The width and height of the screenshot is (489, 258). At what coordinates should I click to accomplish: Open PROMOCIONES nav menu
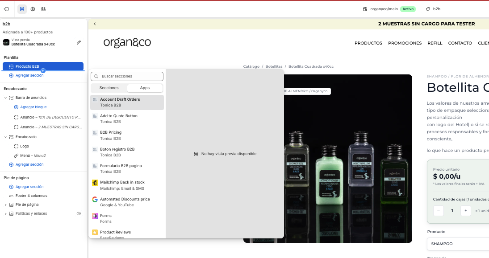pos(405,43)
